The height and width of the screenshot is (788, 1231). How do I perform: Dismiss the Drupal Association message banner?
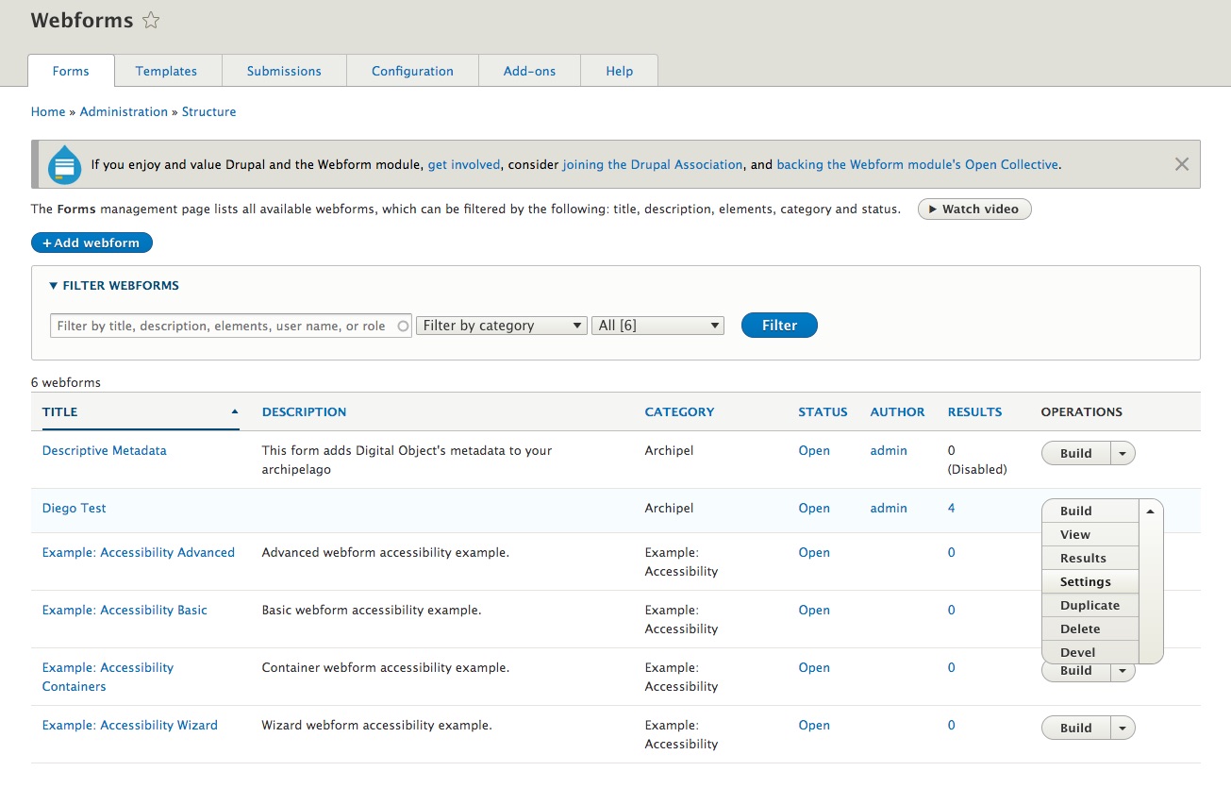click(1181, 164)
